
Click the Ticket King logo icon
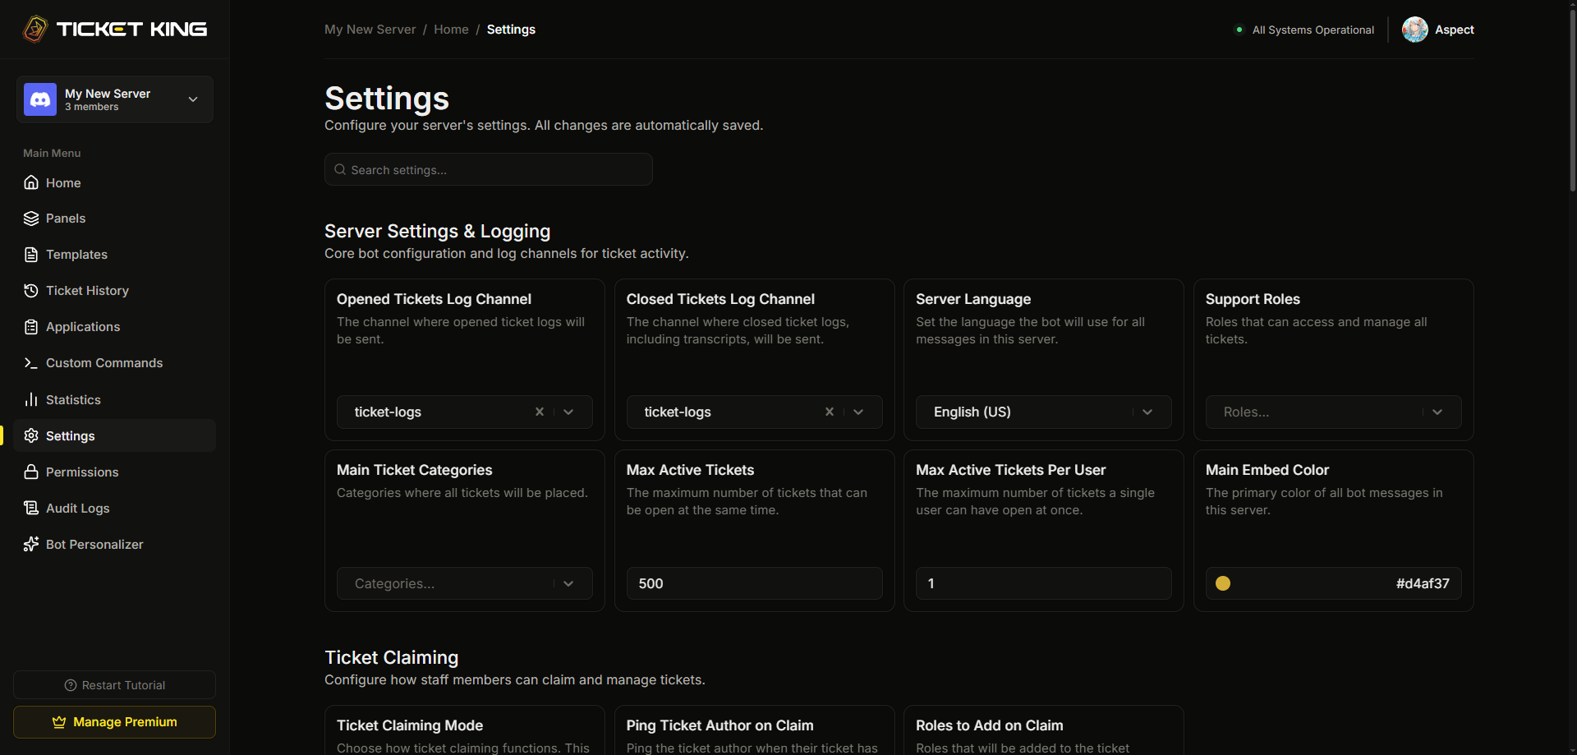tap(35, 29)
